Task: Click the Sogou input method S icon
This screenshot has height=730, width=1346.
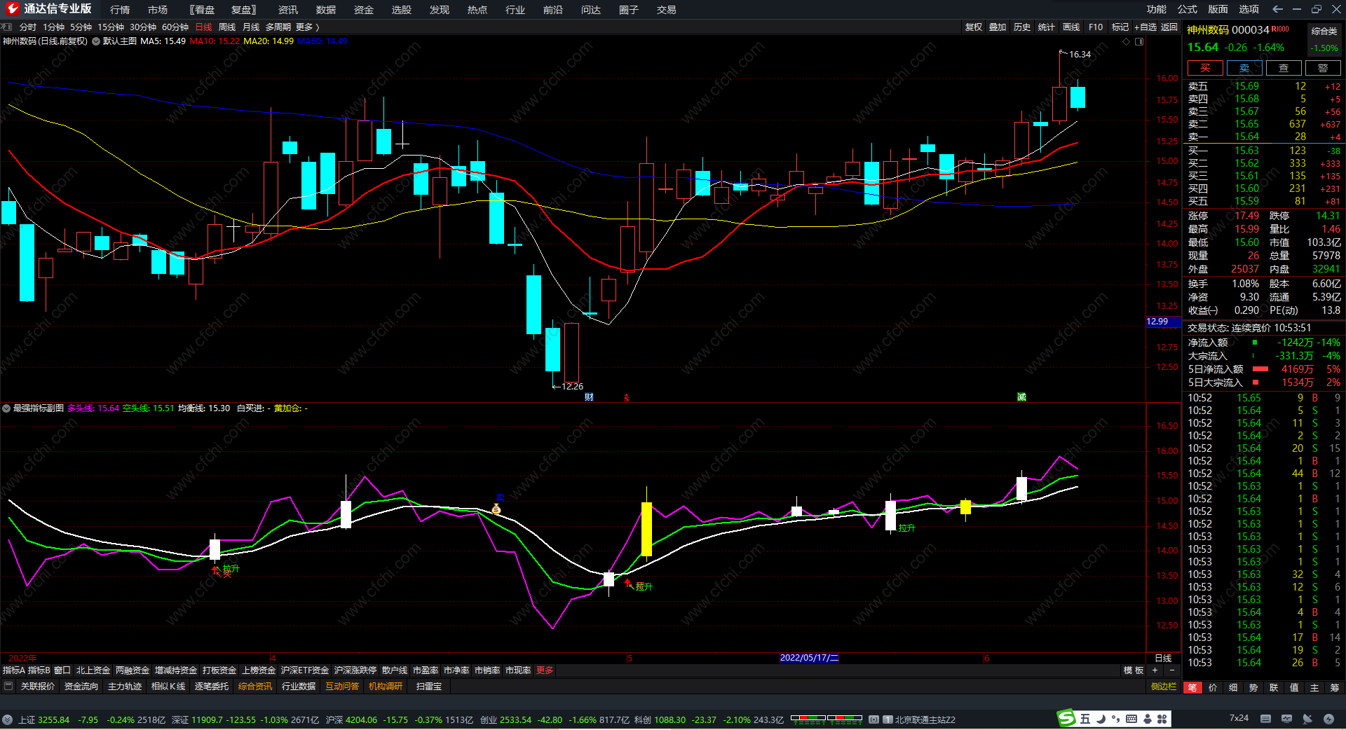Action: [x=1066, y=718]
